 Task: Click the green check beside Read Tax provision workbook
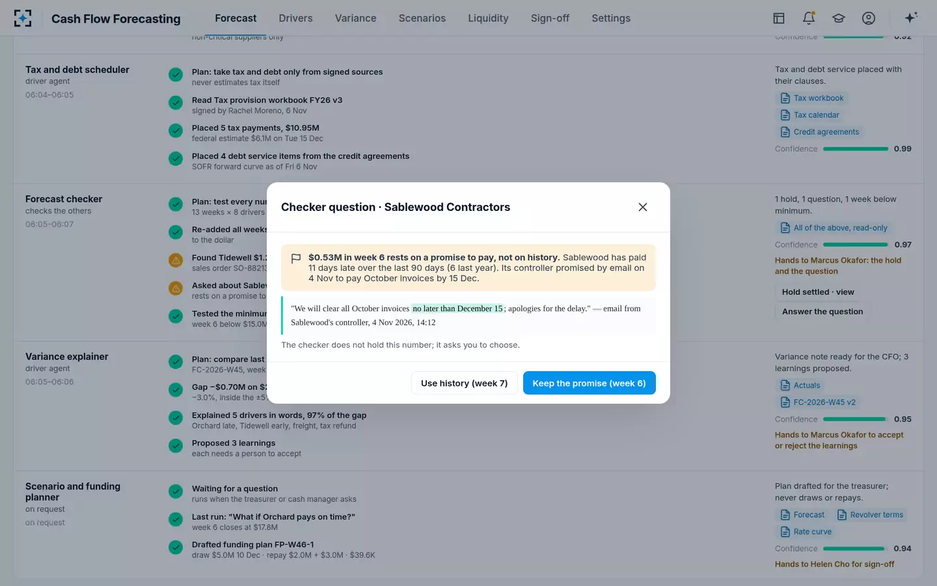176,103
